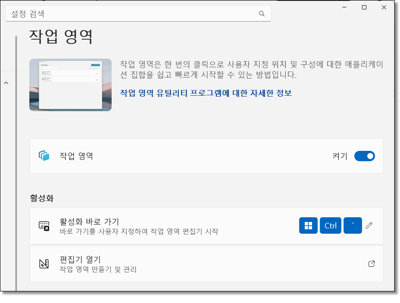Minimize the settings window

pos(344,7)
